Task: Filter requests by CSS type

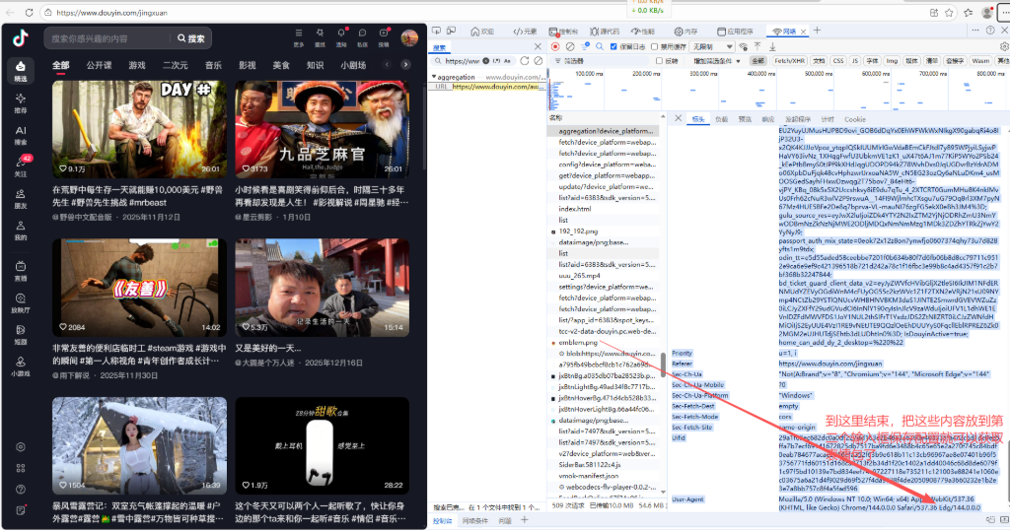Action: coord(838,60)
